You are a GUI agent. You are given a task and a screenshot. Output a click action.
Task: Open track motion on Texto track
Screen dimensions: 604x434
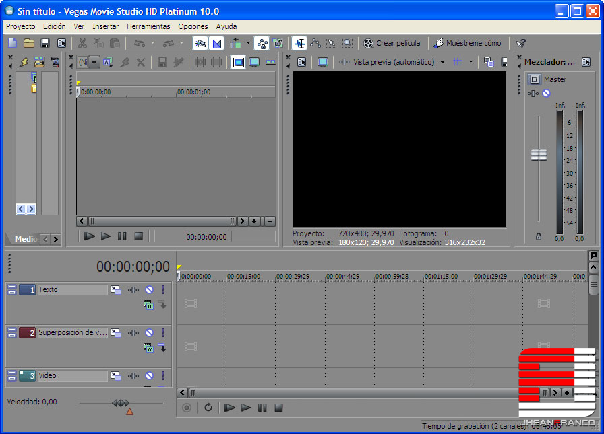pos(116,290)
